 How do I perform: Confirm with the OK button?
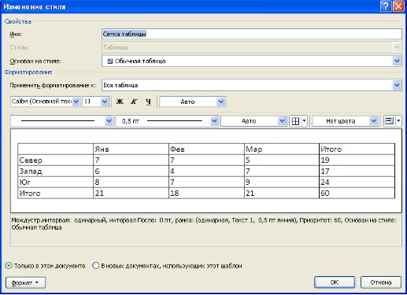point(335,282)
